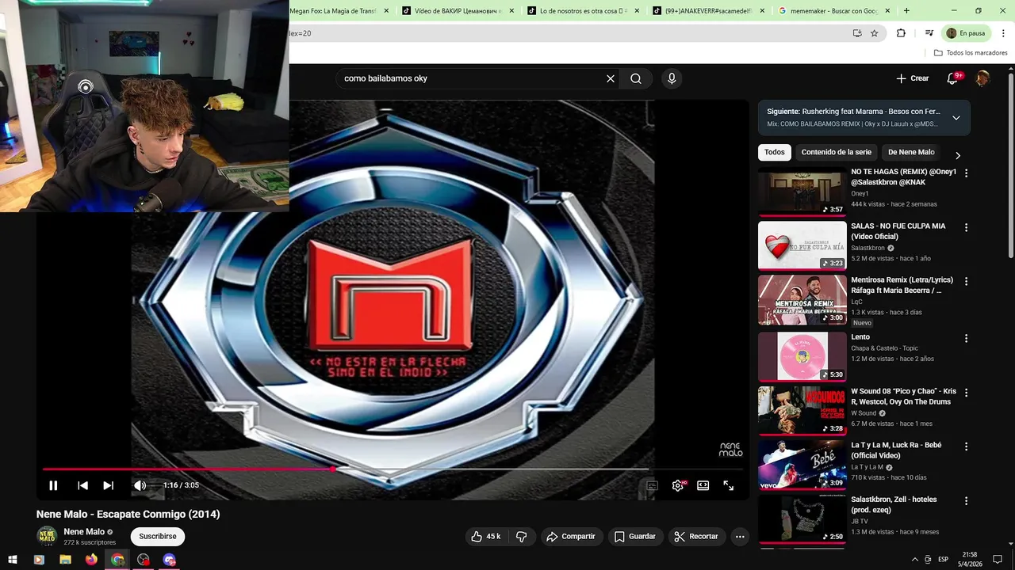Open Chrome extensions puzzle icon
The height and width of the screenshot is (570, 1015).
[901, 33]
